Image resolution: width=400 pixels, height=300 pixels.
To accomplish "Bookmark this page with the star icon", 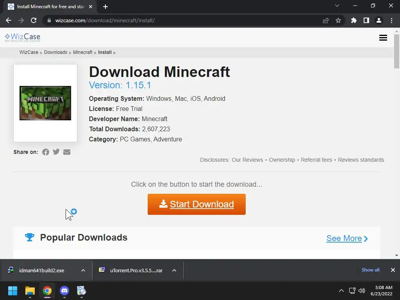I will [x=338, y=20].
